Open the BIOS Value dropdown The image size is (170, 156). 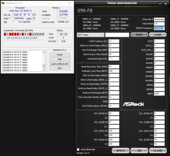coord(91,35)
